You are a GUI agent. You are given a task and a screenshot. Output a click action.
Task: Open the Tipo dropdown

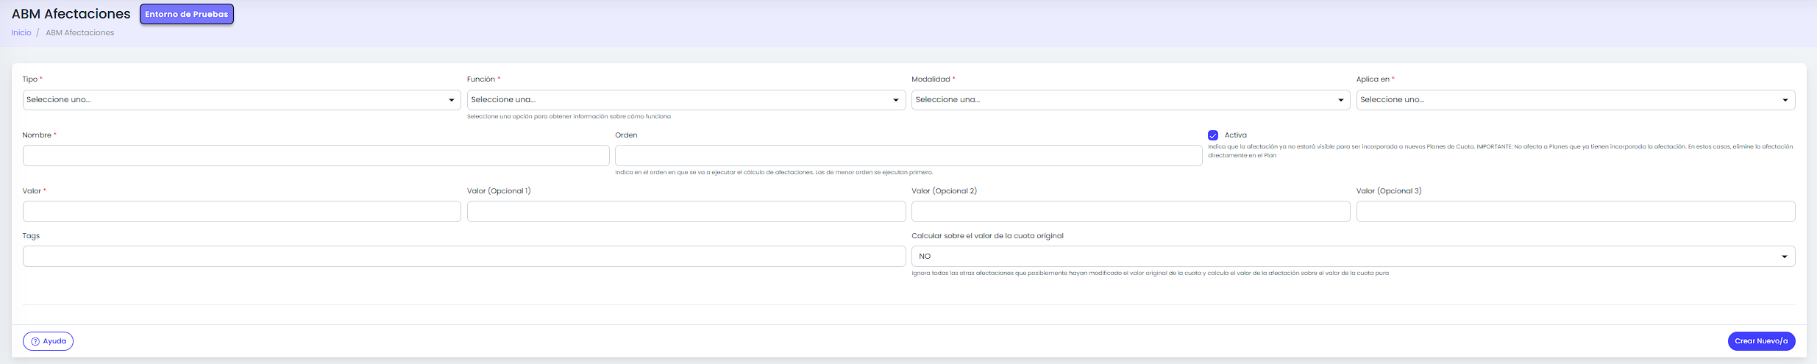pos(241,100)
